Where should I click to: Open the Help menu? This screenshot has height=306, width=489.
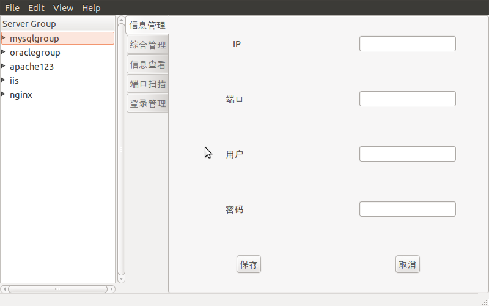point(91,8)
